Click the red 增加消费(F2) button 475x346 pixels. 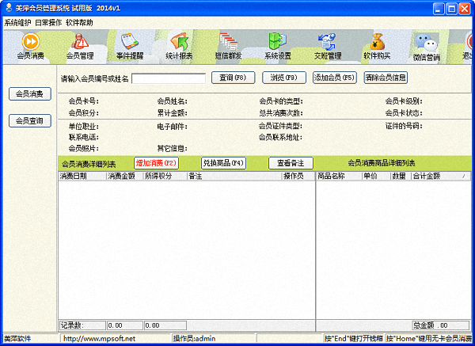point(156,163)
